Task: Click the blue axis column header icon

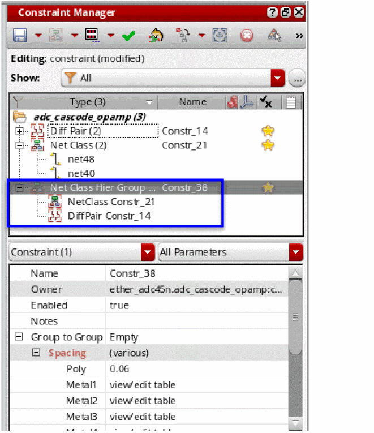Action: (x=247, y=102)
